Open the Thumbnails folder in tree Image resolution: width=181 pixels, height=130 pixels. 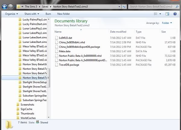click(x=27, y=114)
